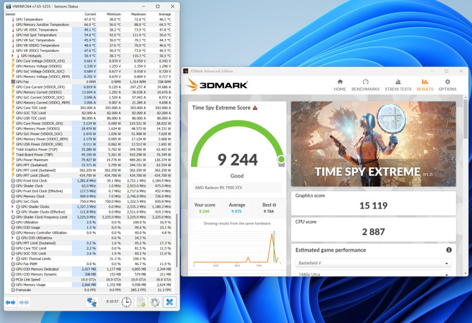Go to 3DMark HOME tab

340,85
